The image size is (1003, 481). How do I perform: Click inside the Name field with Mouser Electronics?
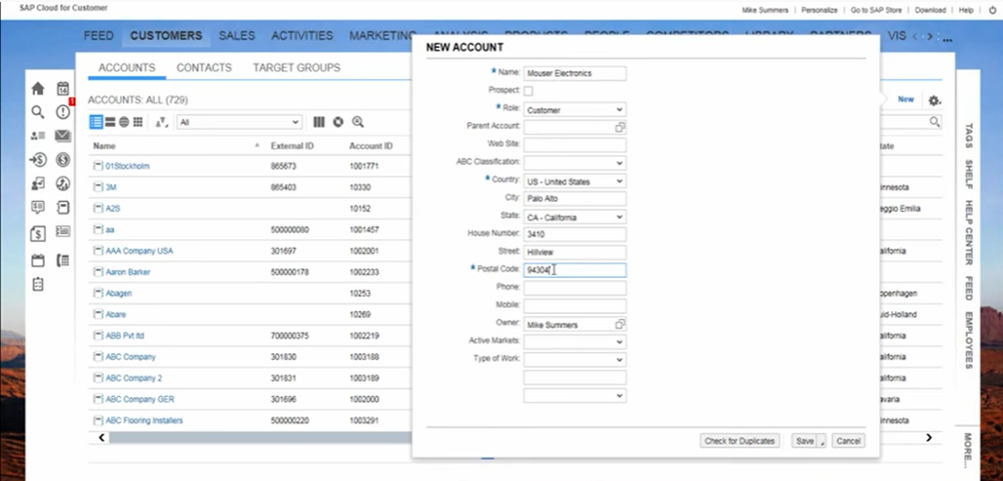(x=575, y=73)
